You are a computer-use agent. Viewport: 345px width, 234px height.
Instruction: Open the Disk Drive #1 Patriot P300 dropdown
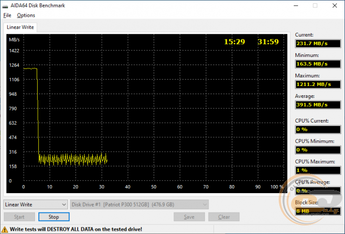click(x=139, y=204)
